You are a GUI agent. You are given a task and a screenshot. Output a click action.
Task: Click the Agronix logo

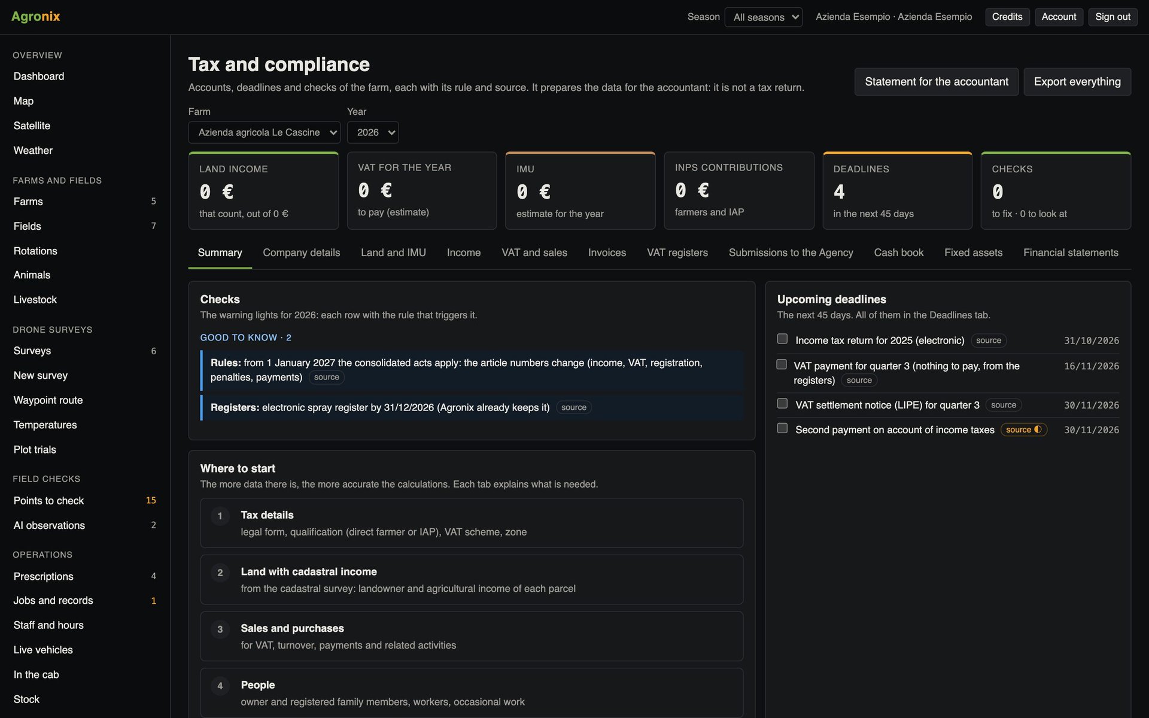pyautogui.click(x=36, y=17)
